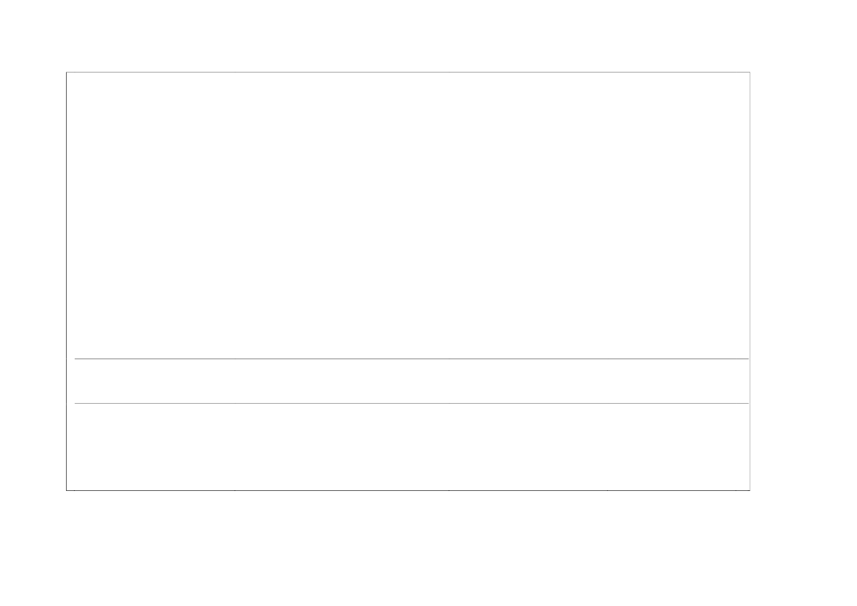Click the right end of the upper divider line
The image size is (857, 606).
(x=747, y=359)
